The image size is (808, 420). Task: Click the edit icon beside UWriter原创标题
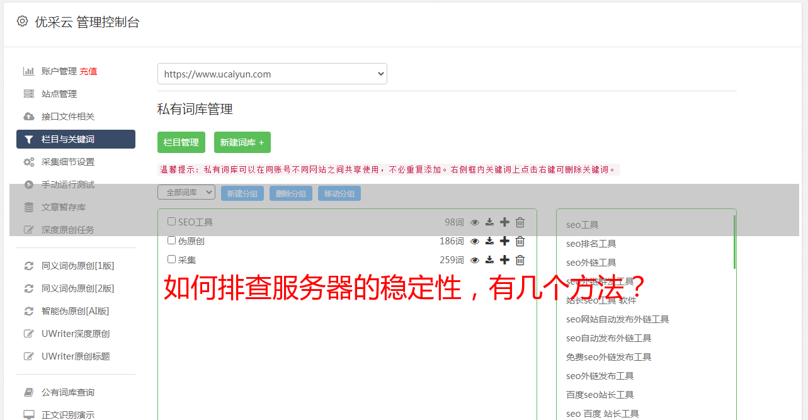[29, 356]
